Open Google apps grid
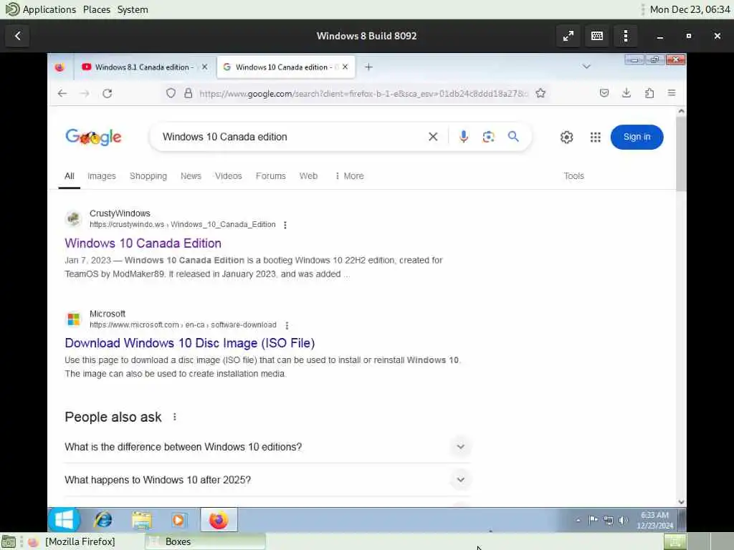Viewport: 734px width, 550px height. [595, 137]
